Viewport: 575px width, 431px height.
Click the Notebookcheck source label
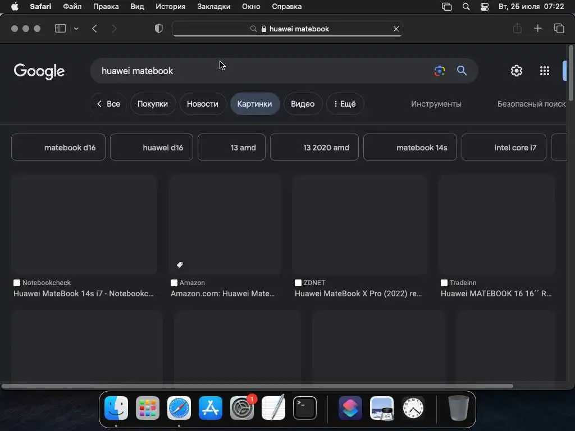click(x=47, y=283)
